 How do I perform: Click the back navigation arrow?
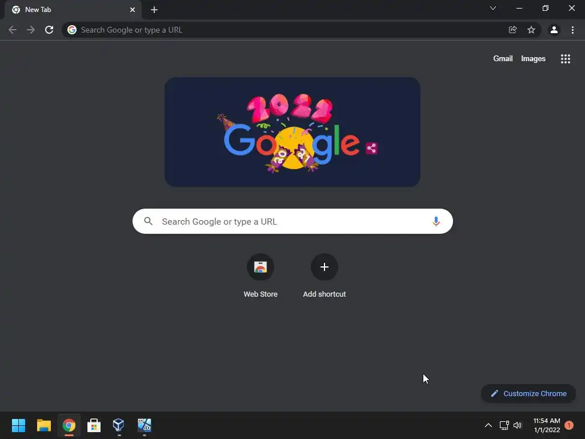pyautogui.click(x=13, y=30)
